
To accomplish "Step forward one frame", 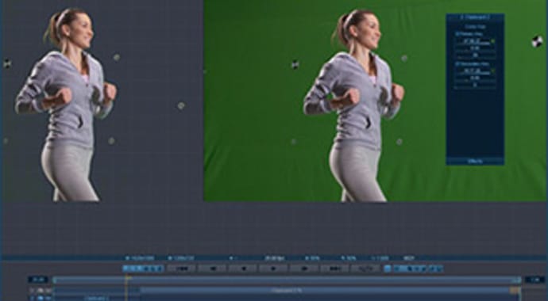I will 304,269.
